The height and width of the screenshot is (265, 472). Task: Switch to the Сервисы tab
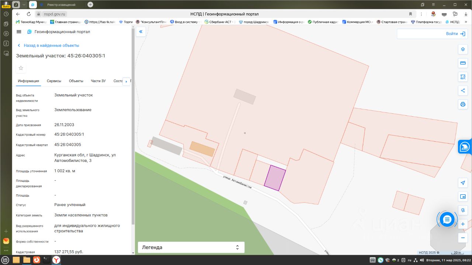pos(54,81)
